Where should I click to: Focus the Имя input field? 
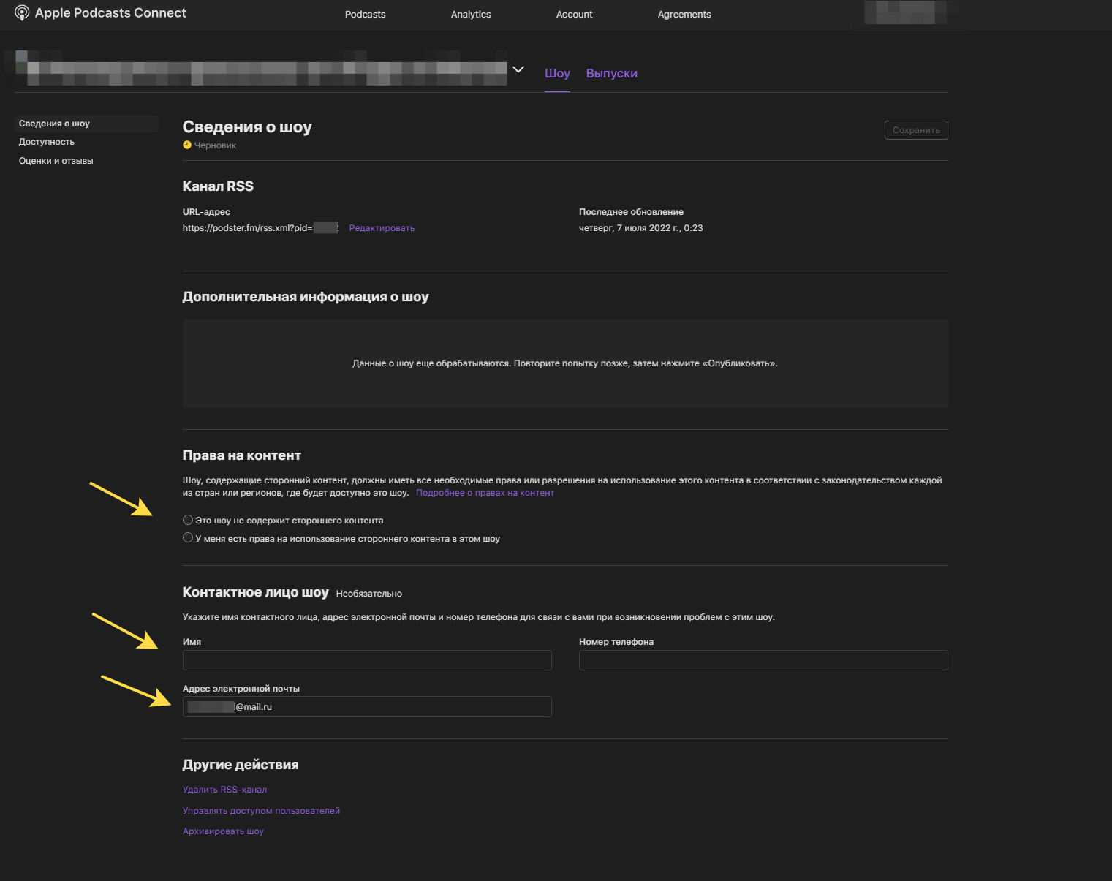pyautogui.click(x=367, y=660)
